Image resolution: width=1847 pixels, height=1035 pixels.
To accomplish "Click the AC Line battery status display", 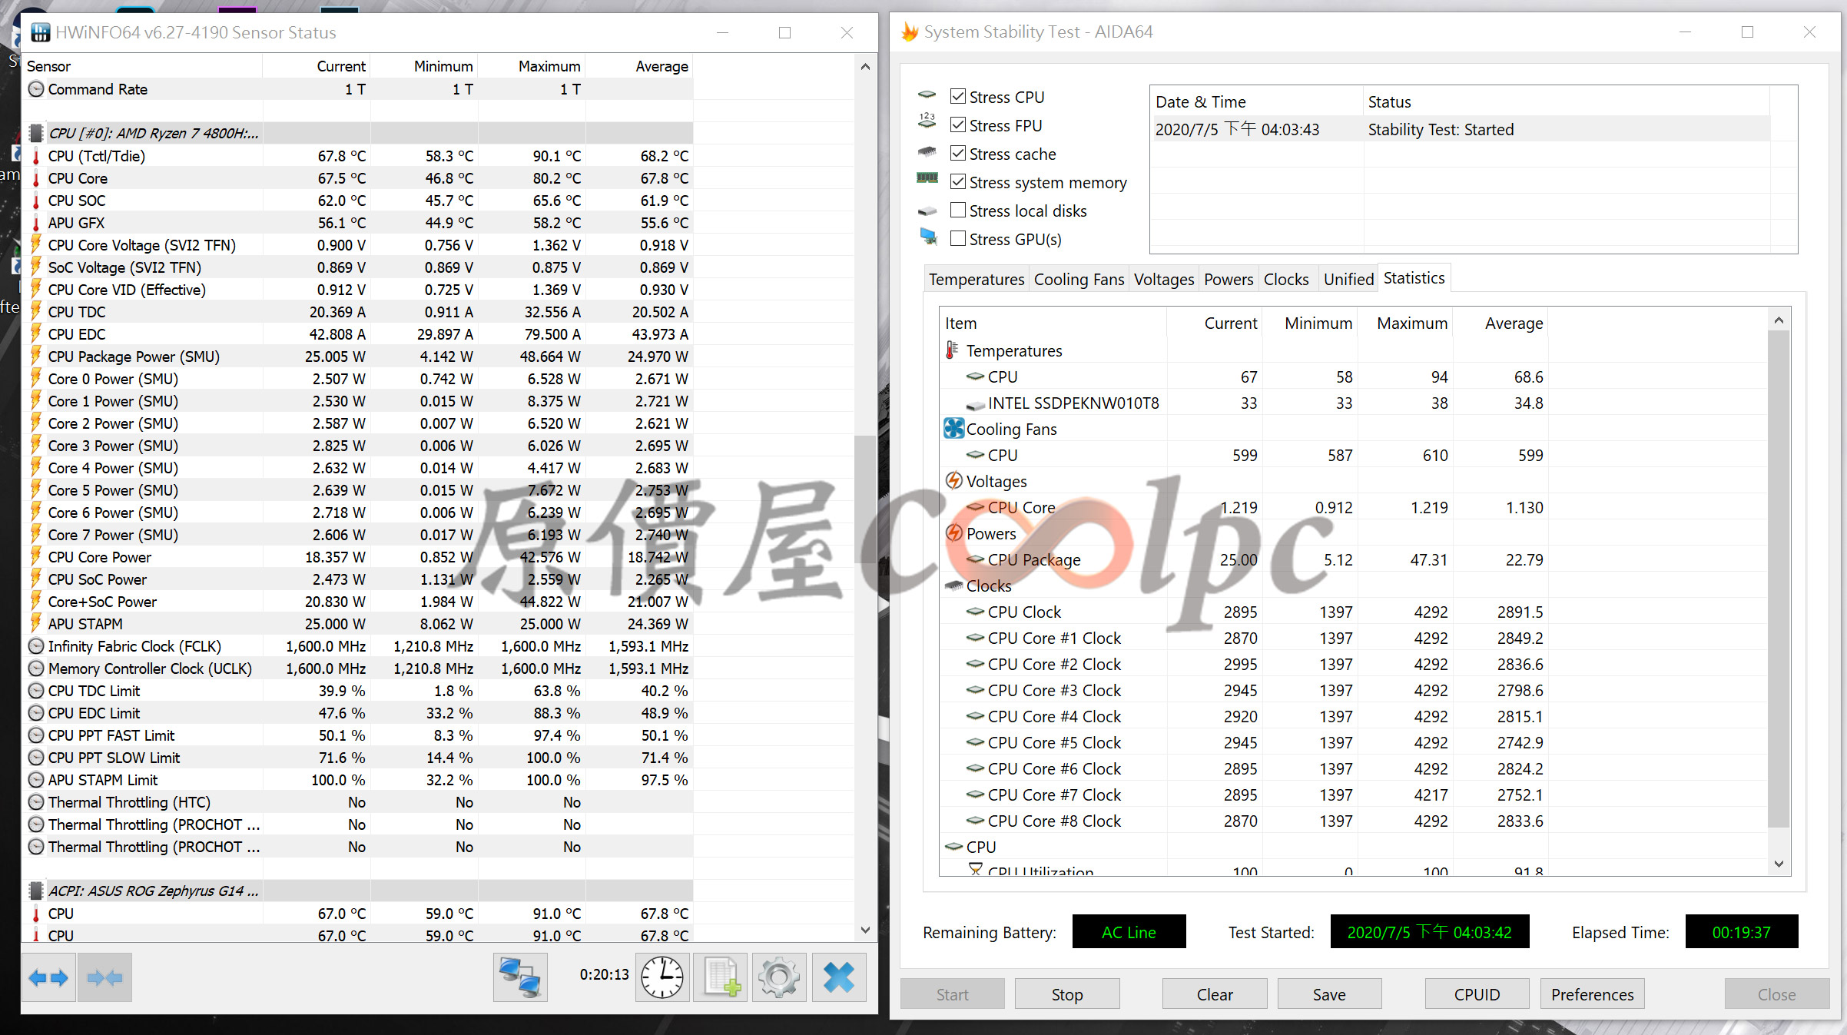I will [x=1129, y=932].
